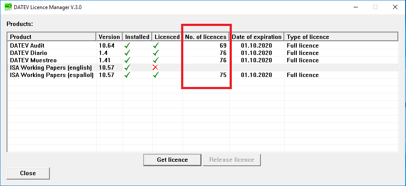Click licence count 76 for DATEV Muestreo
406x186 pixels.
pyautogui.click(x=223, y=60)
